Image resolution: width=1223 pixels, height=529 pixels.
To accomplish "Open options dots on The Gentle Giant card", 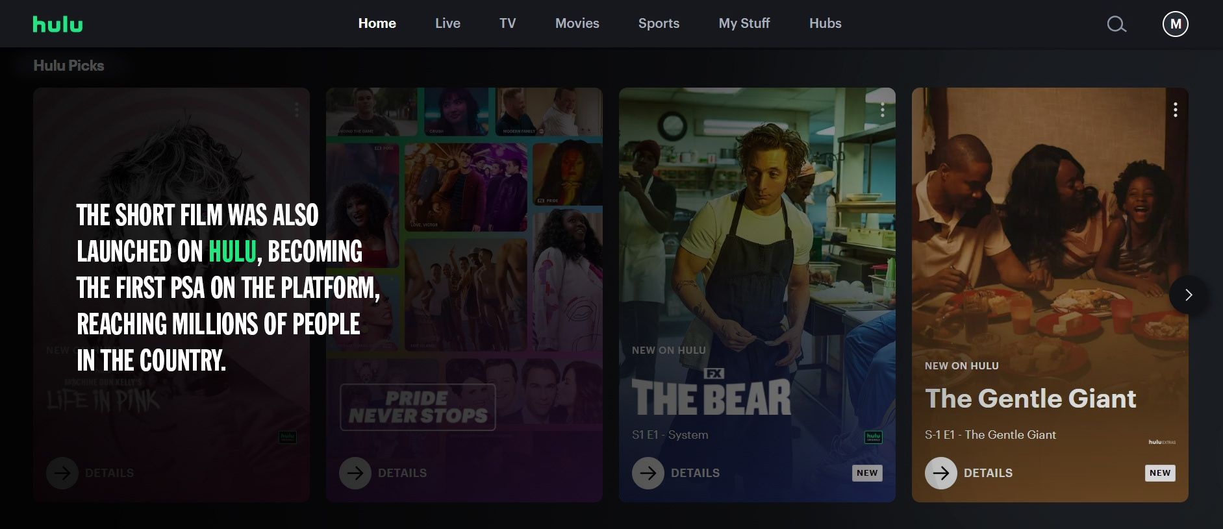I will tap(1175, 110).
